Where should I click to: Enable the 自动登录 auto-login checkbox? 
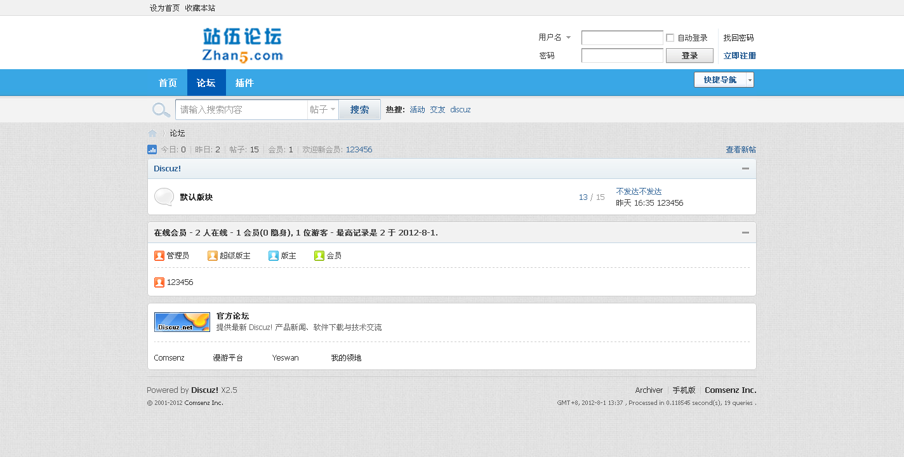click(x=670, y=37)
